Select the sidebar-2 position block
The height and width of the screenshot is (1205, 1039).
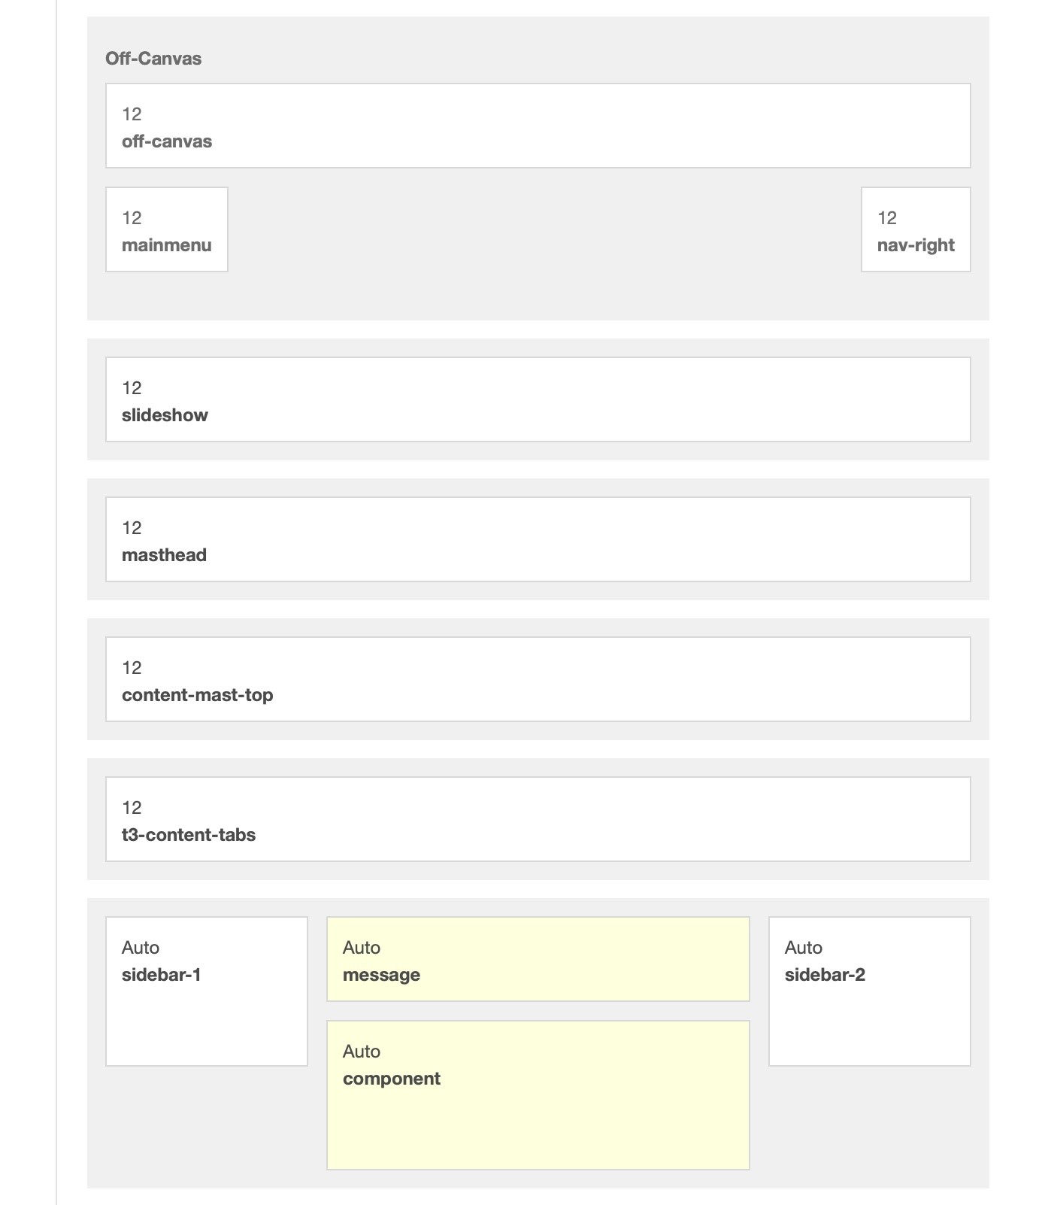(x=869, y=991)
